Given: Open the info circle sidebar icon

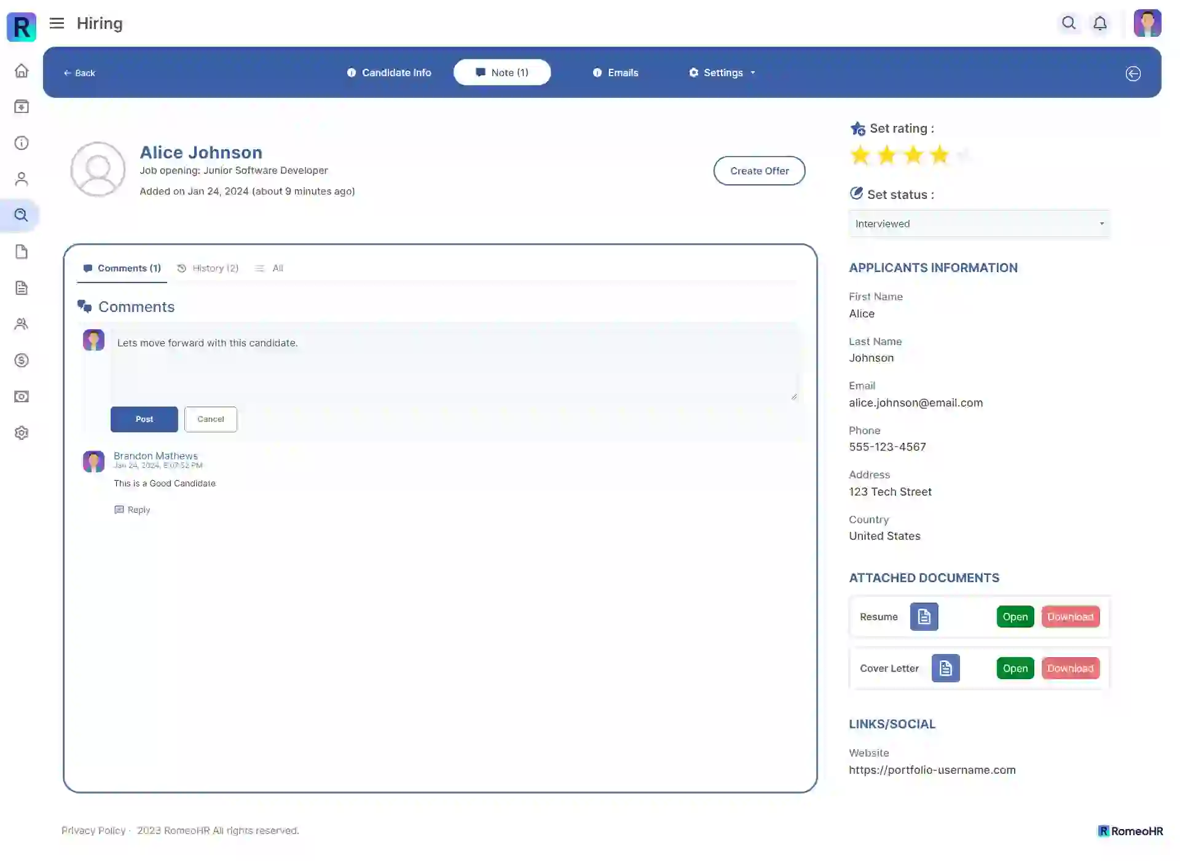Looking at the screenshot, I should pyautogui.click(x=22, y=143).
